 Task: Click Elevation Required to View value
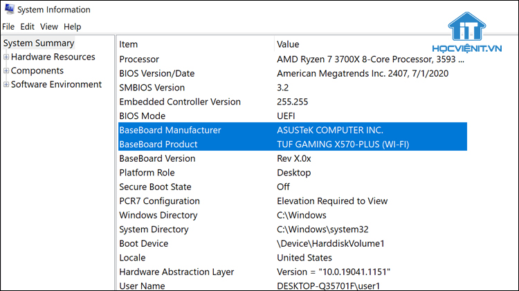click(332, 201)
